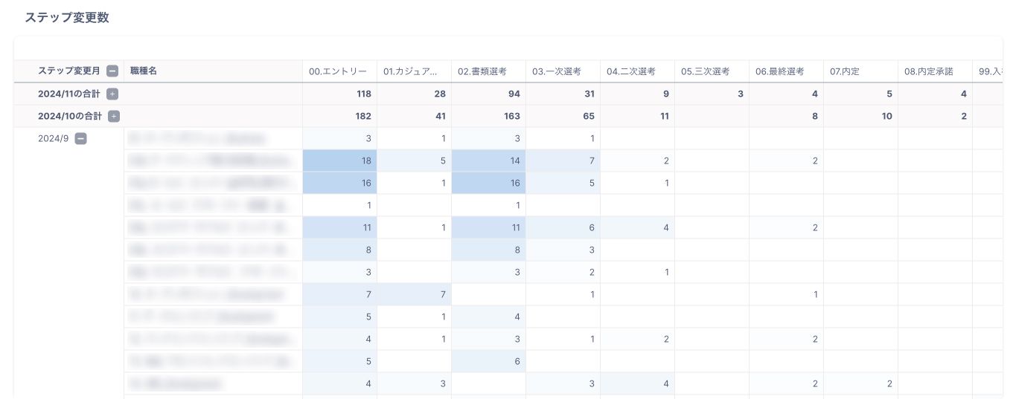Click the ステップ変更月 column header label

[68, 71]
